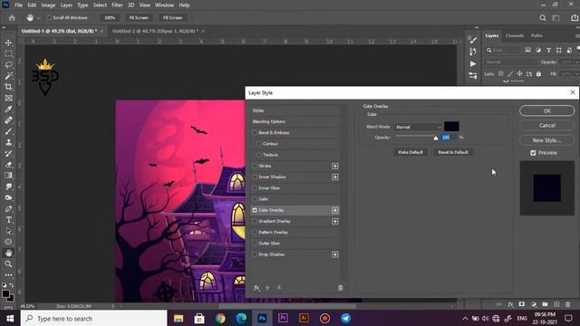Click the foreground color swatch
This screenshot has width=580, height=326.
click(x=5, y=293)
